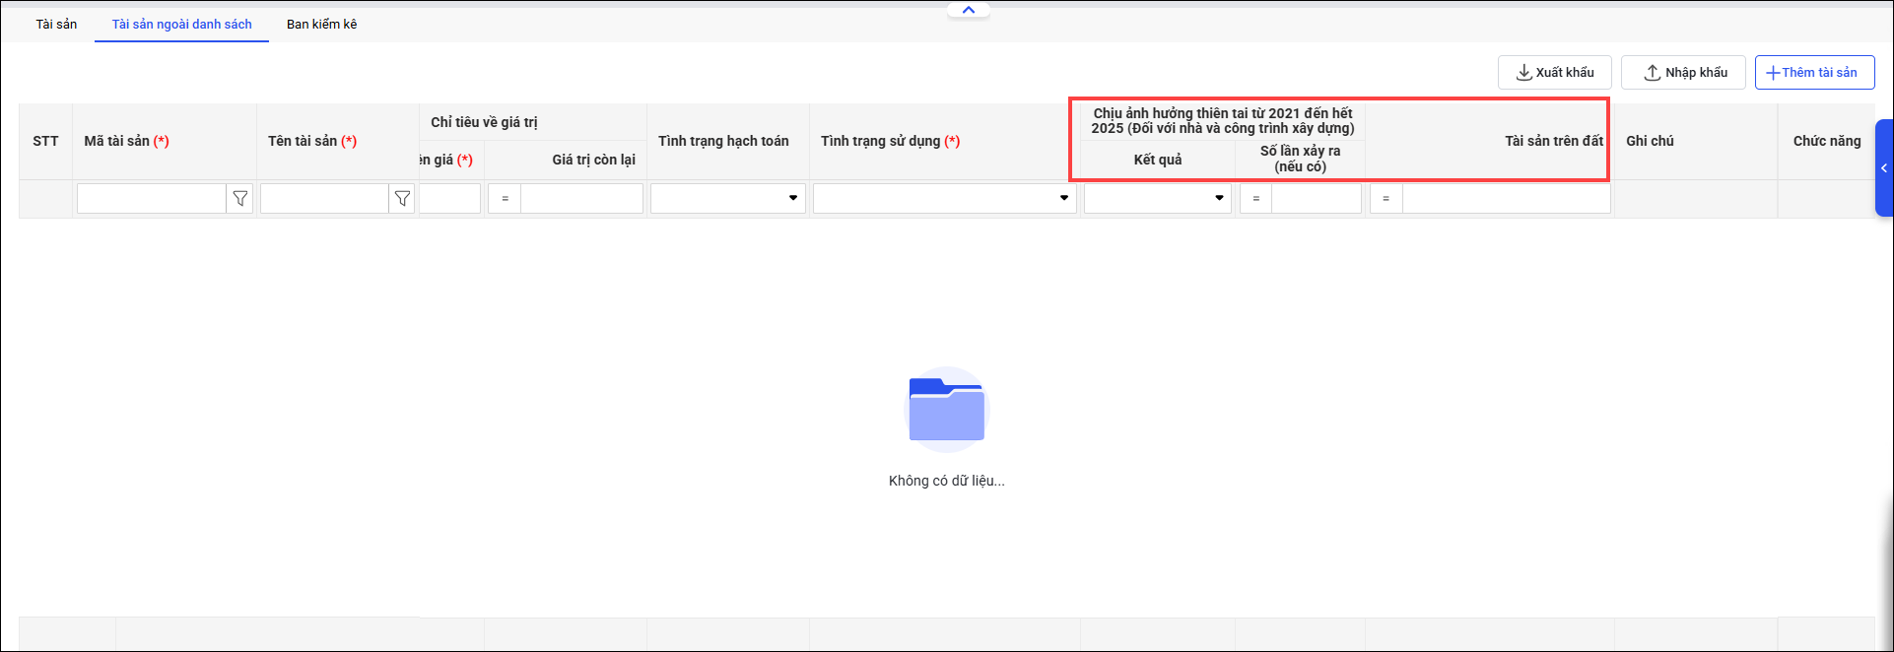Open the Kết quả filter dropdown
The width and height of the screenshot is (1894, 652).
1218,199
